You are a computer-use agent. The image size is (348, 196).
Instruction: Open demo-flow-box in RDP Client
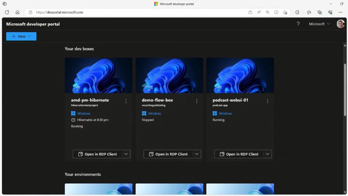click(168, 154)
